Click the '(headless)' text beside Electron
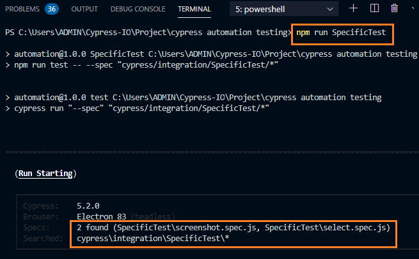The width and height of the screenshot is (419, 259). tap(153, 217)
